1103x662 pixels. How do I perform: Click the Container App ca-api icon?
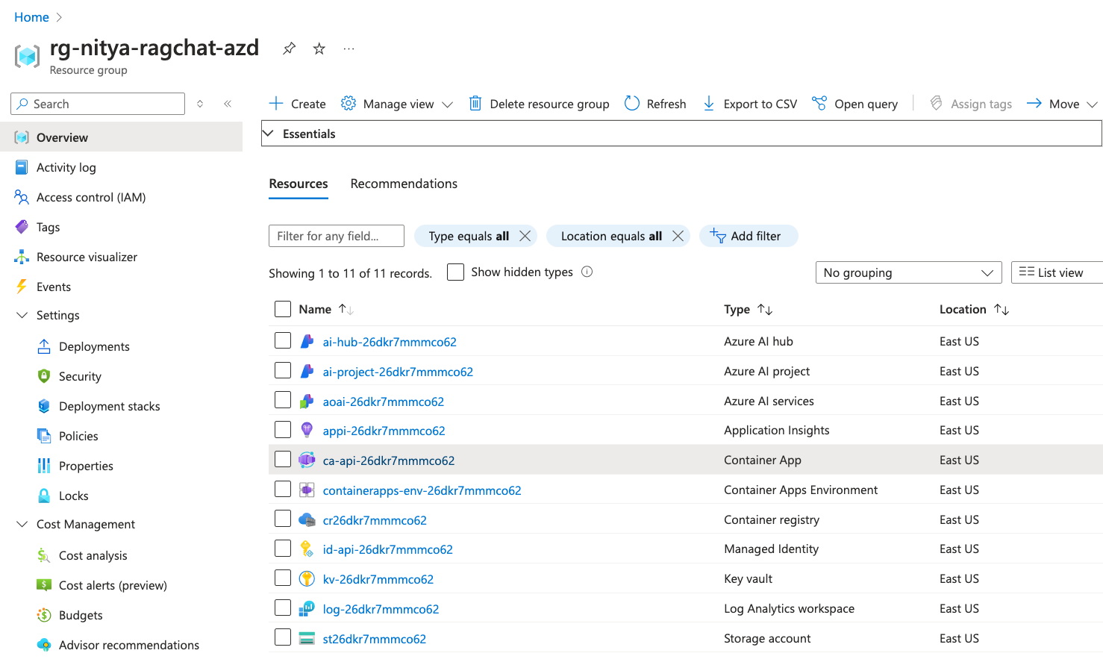(x=307, y=460)
